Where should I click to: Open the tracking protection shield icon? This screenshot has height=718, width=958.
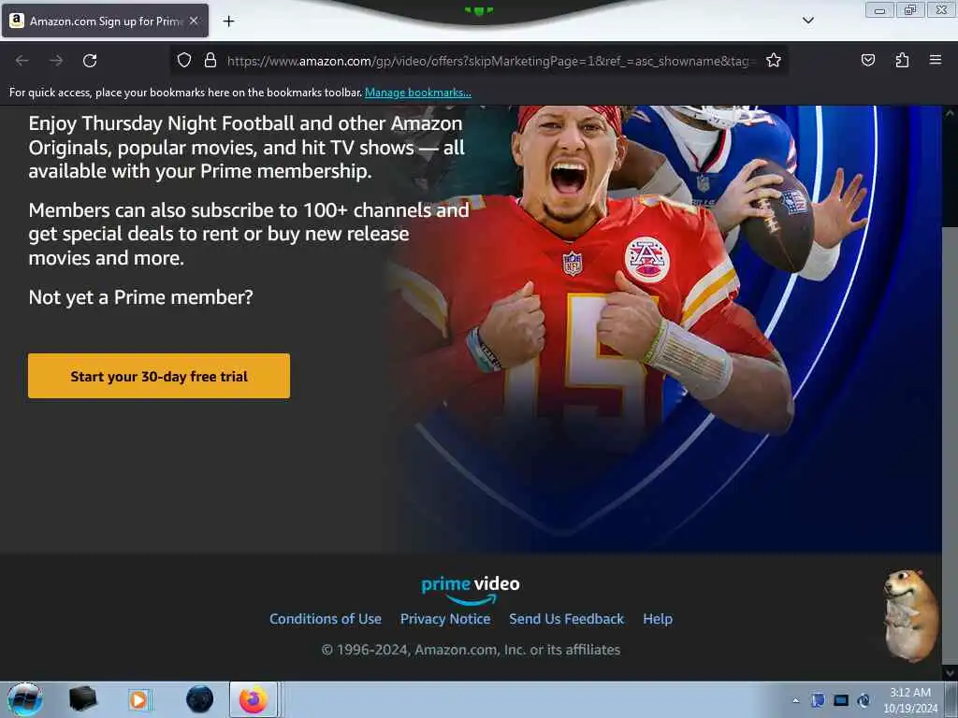184,61
